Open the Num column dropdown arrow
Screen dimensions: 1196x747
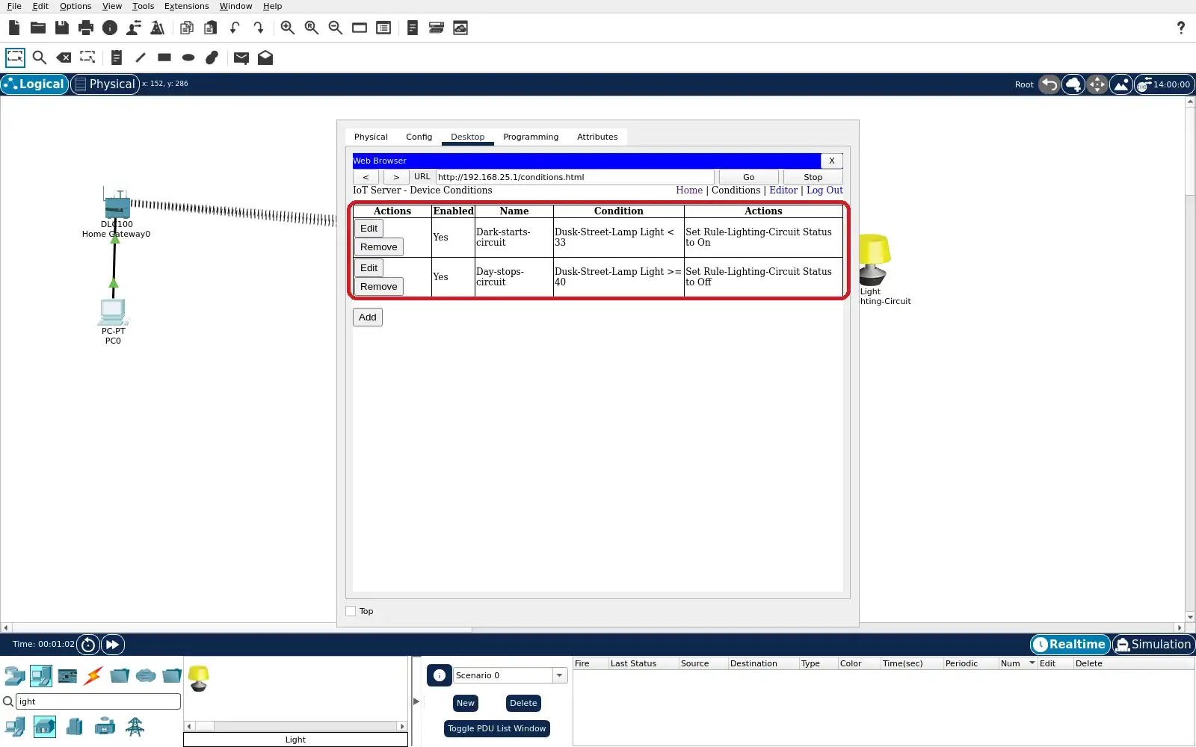(x=1032, y=663)
